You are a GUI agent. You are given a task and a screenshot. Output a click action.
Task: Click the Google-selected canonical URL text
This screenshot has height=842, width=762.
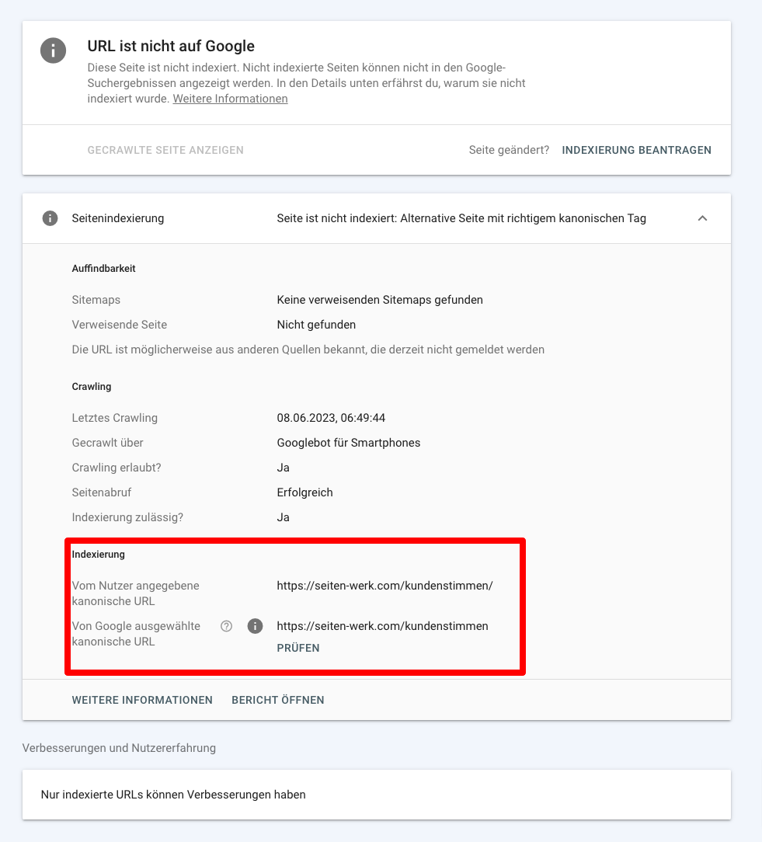click(382, 626)
